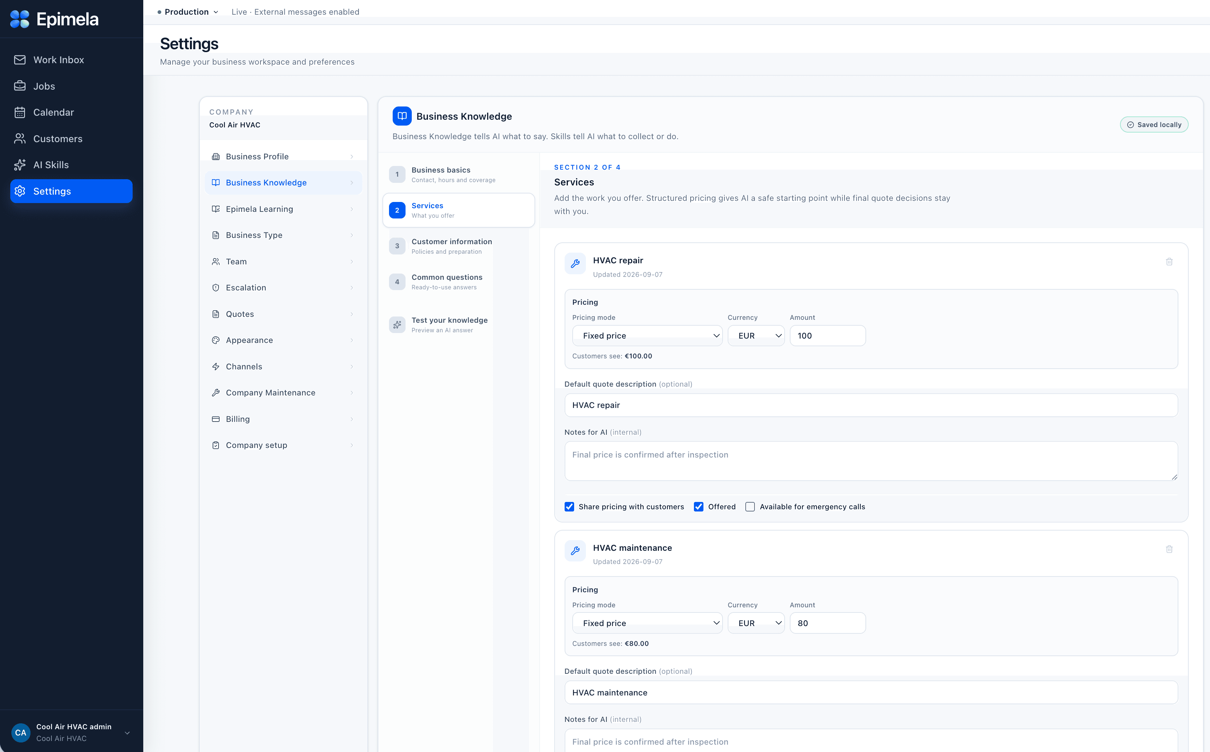Open HVAC maintenance Pricing mode dropdown
This screenshot has width=1210, height=752.
click(x=647, y=623)
